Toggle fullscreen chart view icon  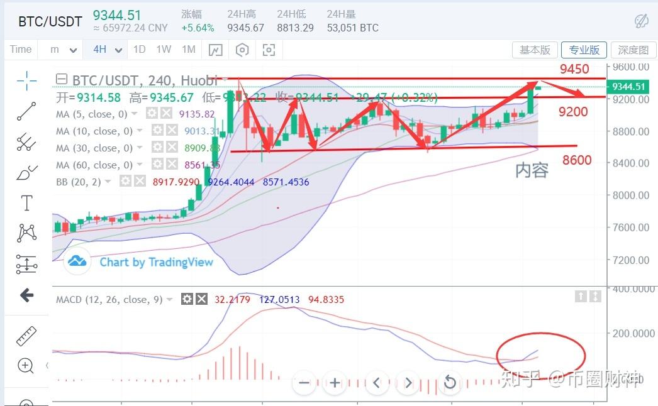(269, 50)
